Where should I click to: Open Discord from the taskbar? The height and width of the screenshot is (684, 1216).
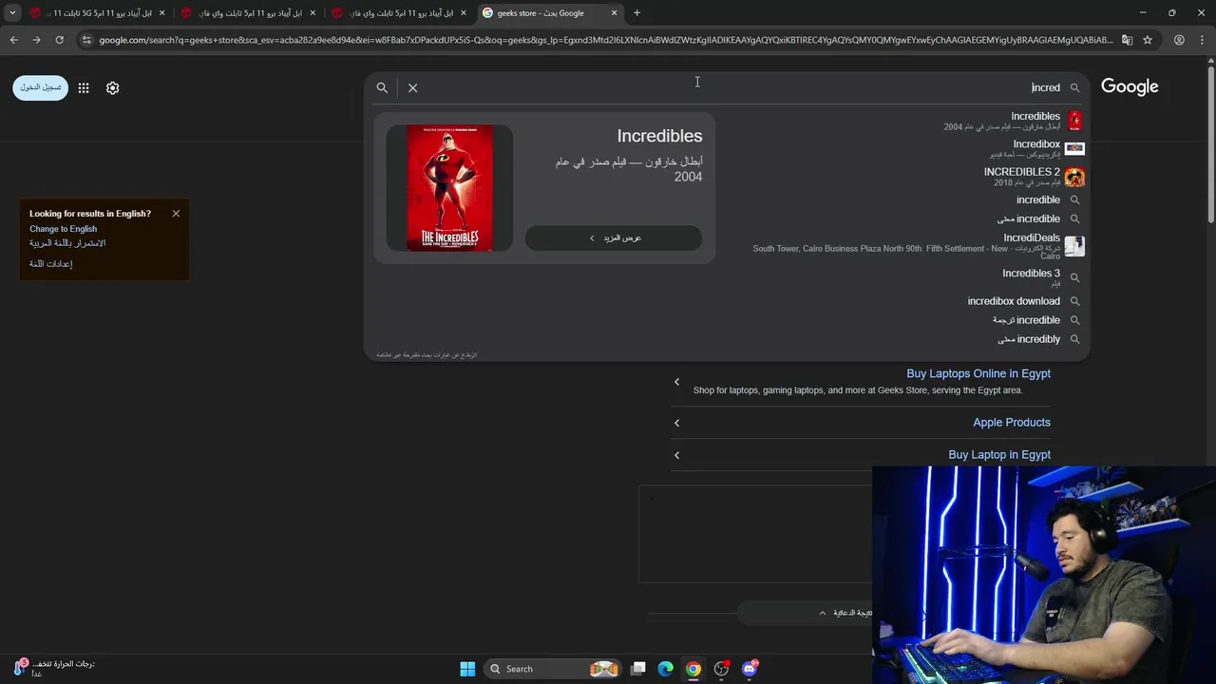750,669
